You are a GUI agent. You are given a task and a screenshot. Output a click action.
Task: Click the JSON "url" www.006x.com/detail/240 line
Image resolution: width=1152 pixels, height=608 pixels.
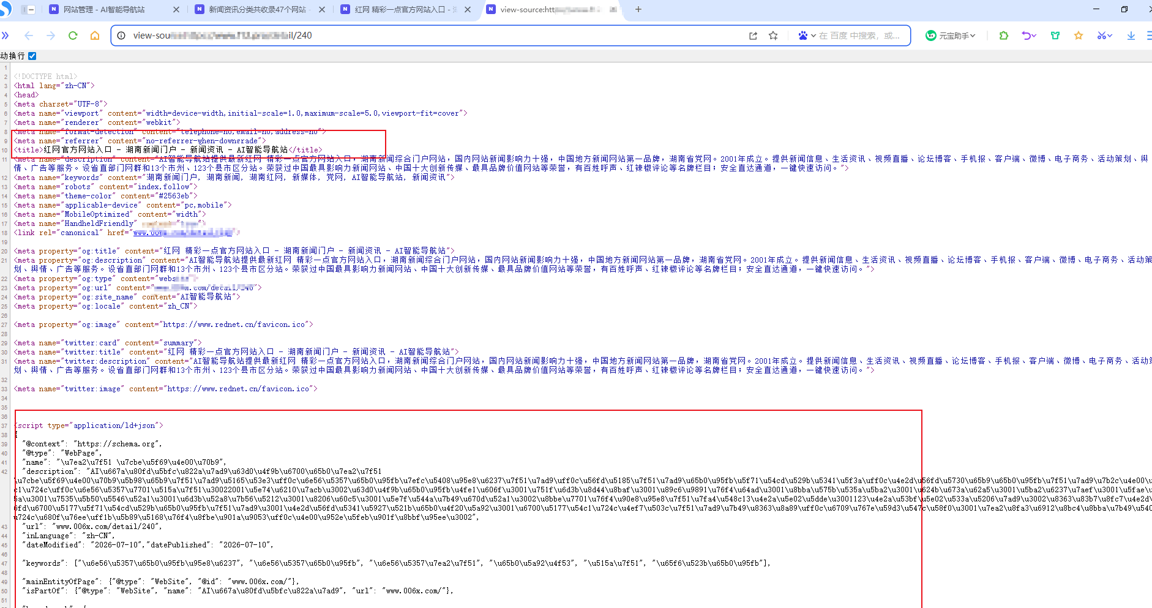[x=92, y=527]
